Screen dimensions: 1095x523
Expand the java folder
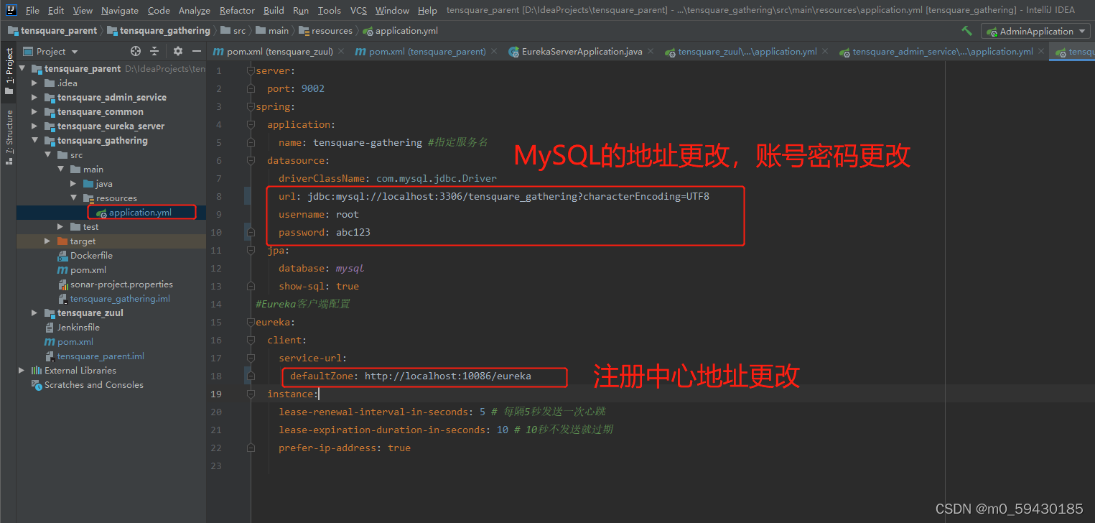pyautogui.click(x=74, y=184)
